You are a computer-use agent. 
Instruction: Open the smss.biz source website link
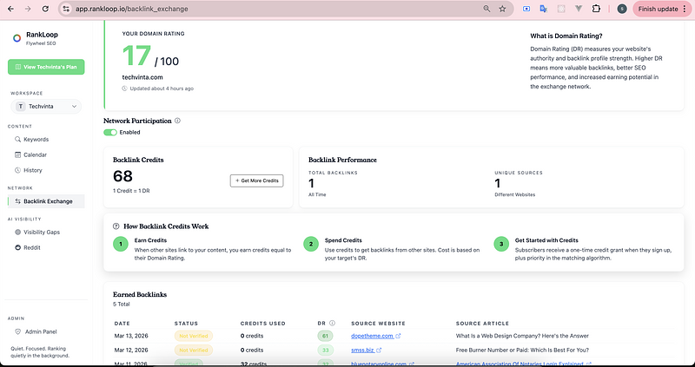click(x=361, y=349)
